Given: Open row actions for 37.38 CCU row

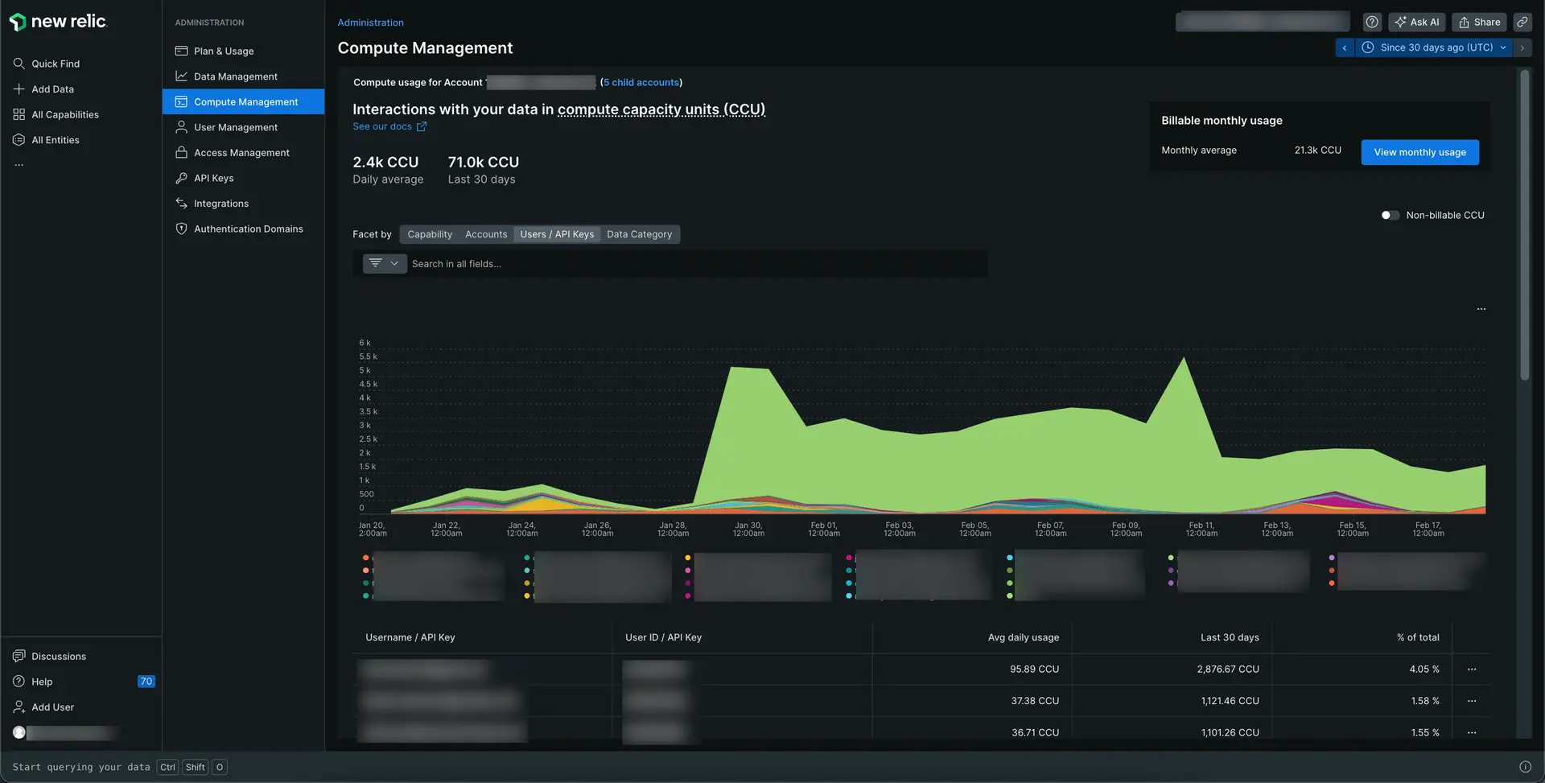Looking at the screenshot, I should point(1471,701).
